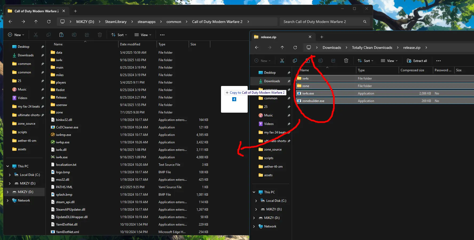
Task: Go up one level in Call of Duty window
Action: click(x=36, y=22)
